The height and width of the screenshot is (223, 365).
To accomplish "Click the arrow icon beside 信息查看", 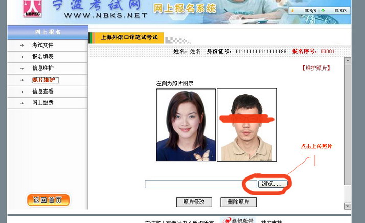I will pyautogui.click(x=22, y=92).
